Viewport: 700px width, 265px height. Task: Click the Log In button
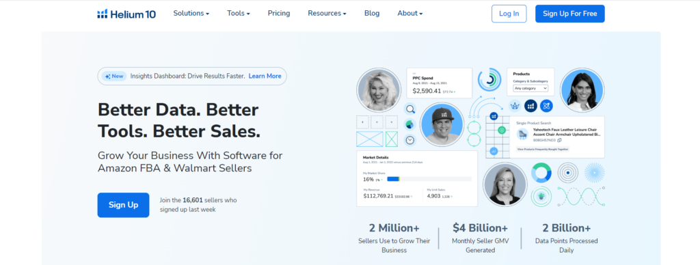(x=509, y=14)
